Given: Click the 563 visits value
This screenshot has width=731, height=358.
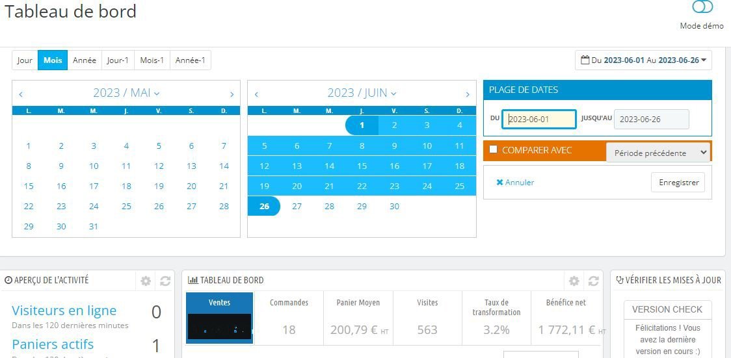Looking at the screenshot, I should pos(427,330).
